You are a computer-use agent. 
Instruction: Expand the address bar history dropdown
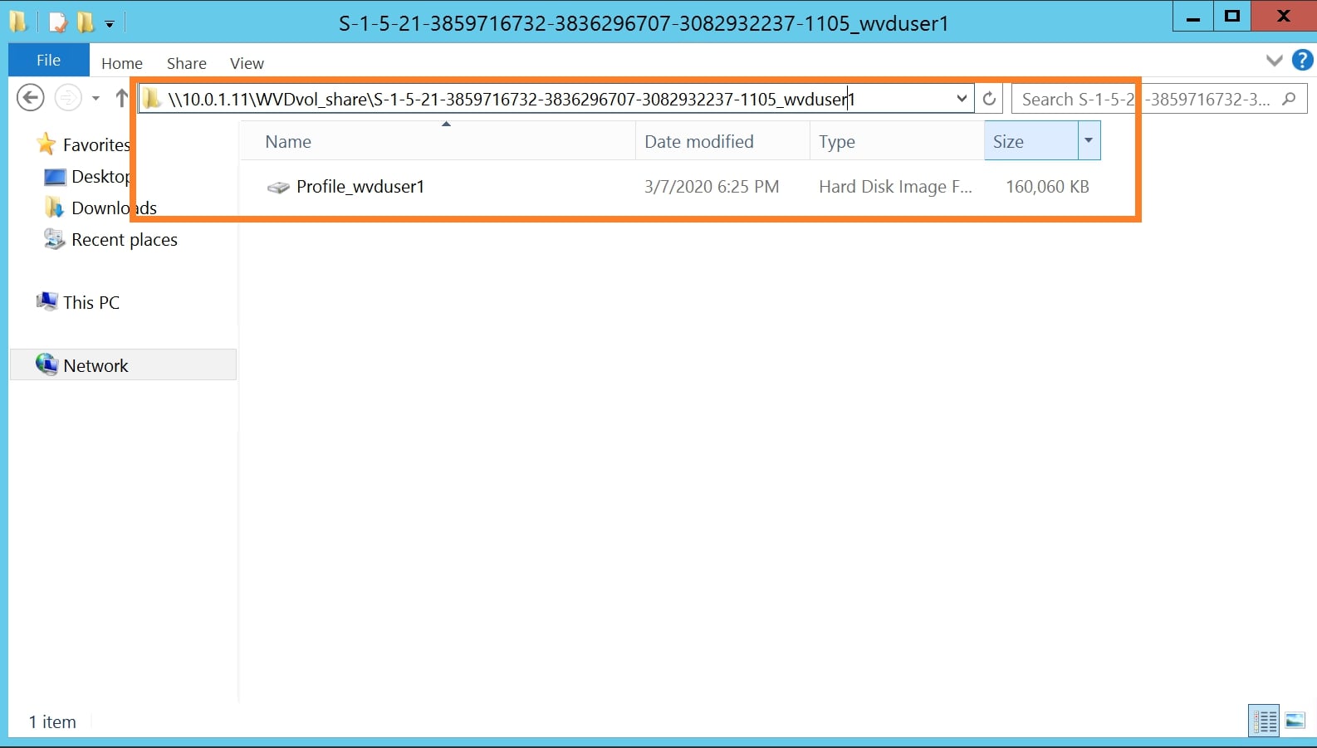point(962,99)
